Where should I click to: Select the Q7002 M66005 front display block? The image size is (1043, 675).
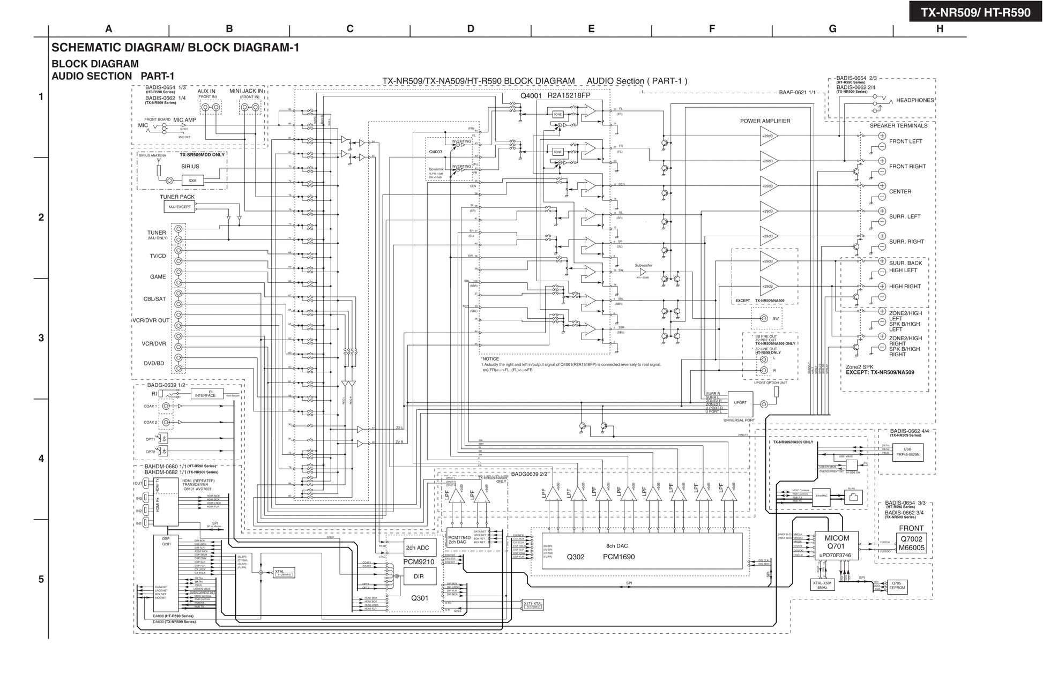[x=911, y=543]
